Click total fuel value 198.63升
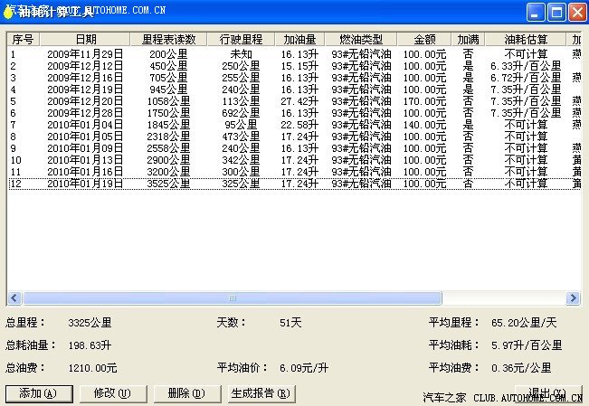The width and height of the screenshot is (589, 406). [x=90, y=345]
